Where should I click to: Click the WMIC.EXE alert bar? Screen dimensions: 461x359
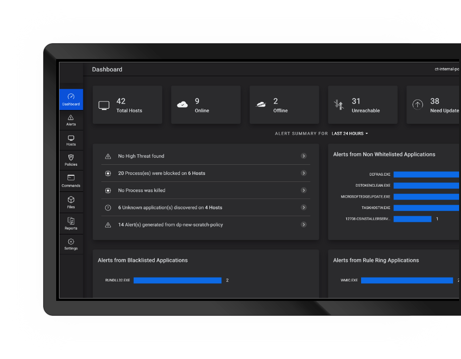click(407, 280)
